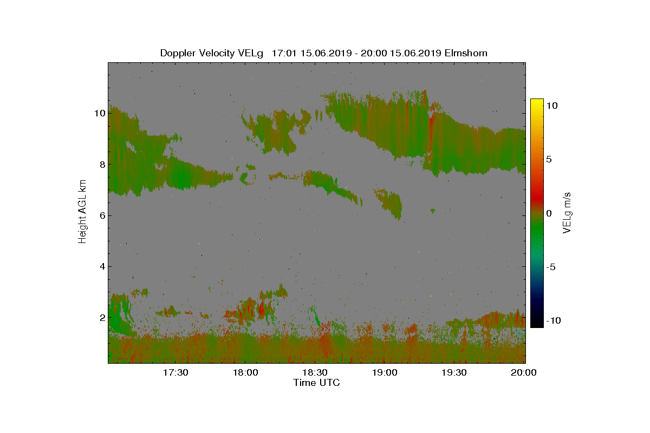Image resolution: width=650 pixels, height=433 pixels.
Task: Click the colorbar tick label -5
Action: (x=550, y=267)
